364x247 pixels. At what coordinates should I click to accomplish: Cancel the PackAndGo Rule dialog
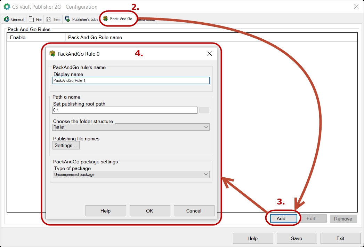click(x=194, y=211)
